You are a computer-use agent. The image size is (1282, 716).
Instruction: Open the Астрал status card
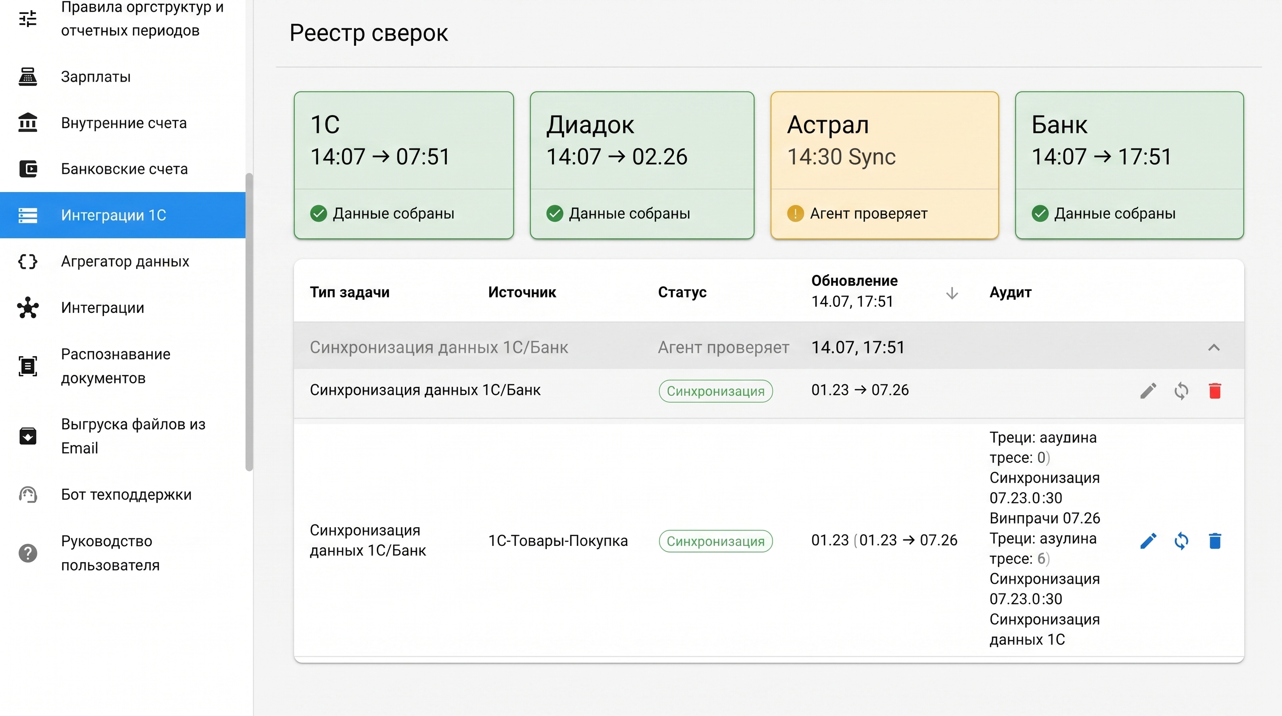[x=884, y=165]
